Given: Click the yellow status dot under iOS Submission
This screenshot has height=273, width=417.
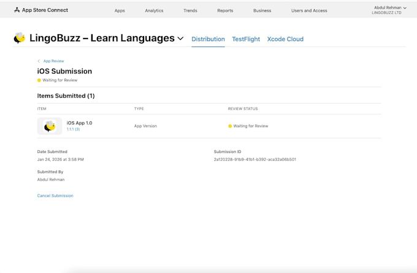Looking at the screenshot, I should coord(39,80).
